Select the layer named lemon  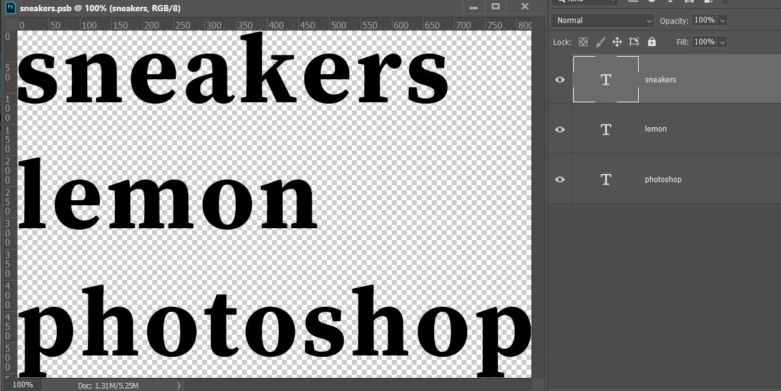coord(656,129)
